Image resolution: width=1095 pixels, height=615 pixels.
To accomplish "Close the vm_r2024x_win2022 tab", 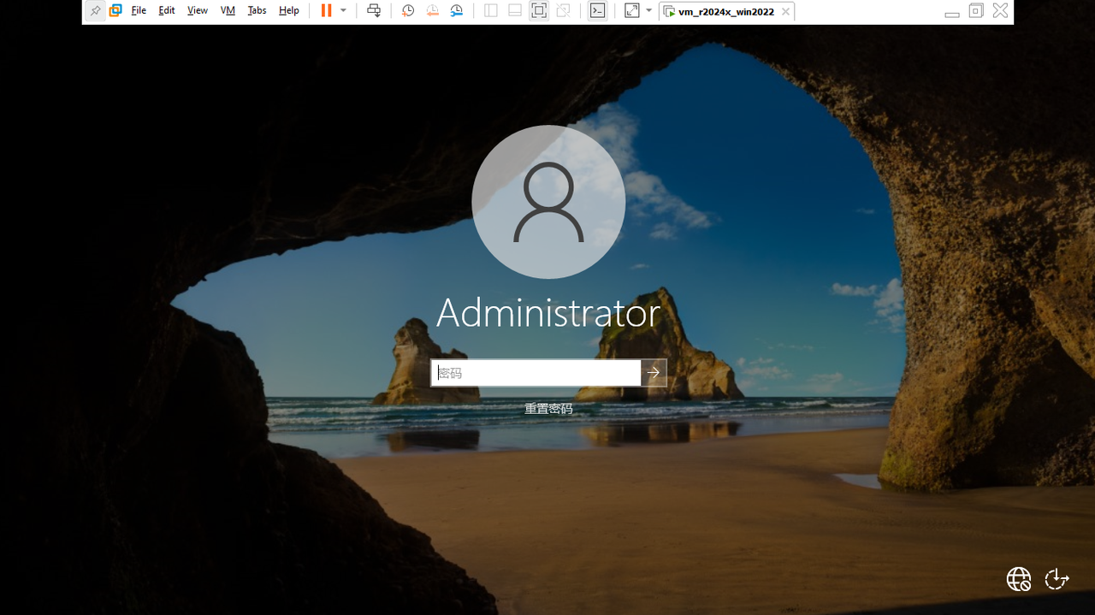I will pos(785,12).
